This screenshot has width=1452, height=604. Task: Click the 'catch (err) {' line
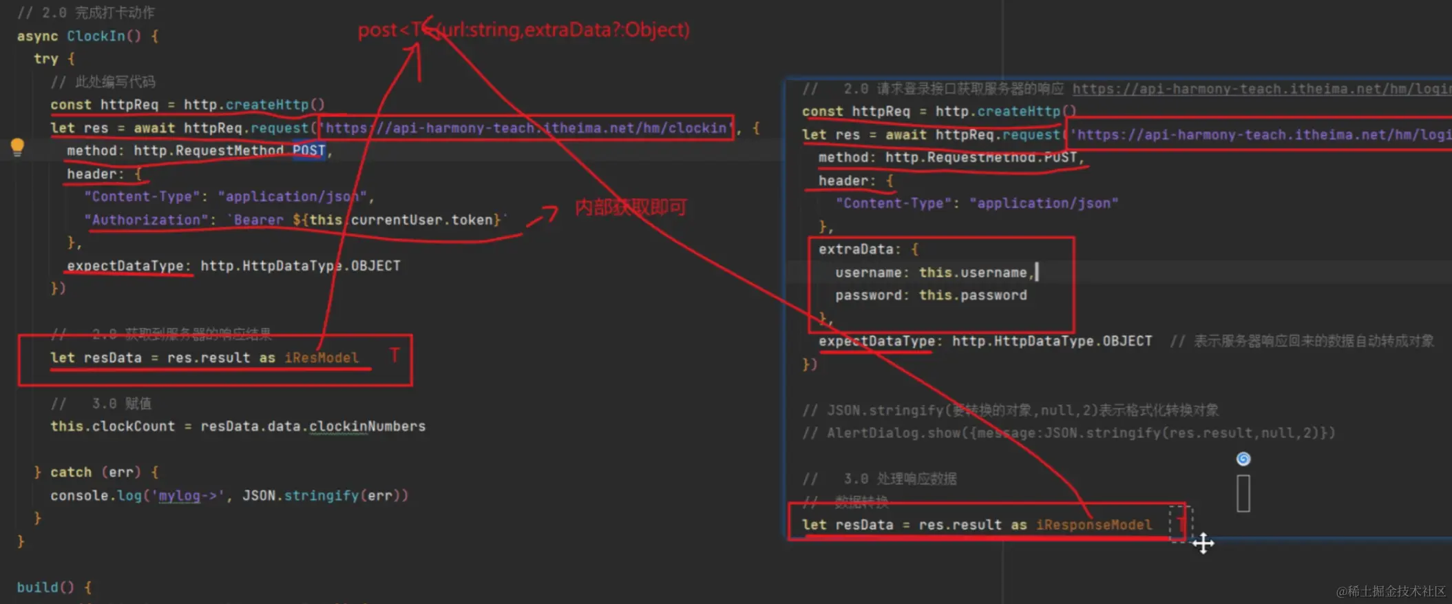click(x=96, y=472)
